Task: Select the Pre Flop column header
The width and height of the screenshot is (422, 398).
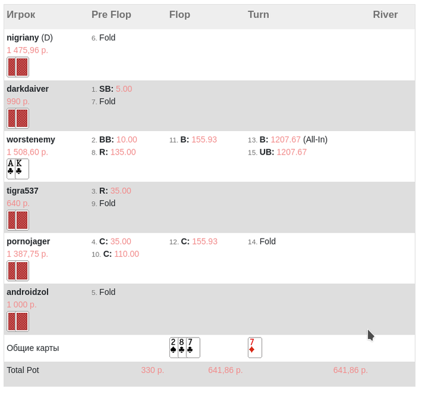Action: click(x=111, y=14)
